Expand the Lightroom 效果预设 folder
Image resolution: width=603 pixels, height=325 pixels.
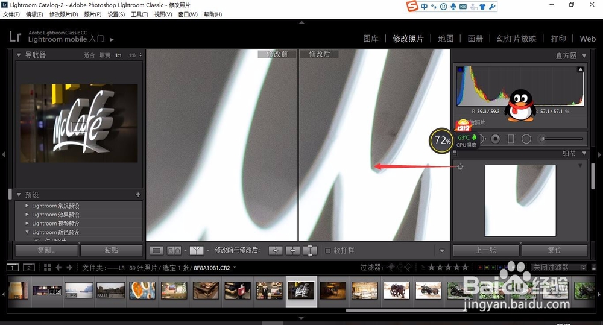(x=27, y=215)
